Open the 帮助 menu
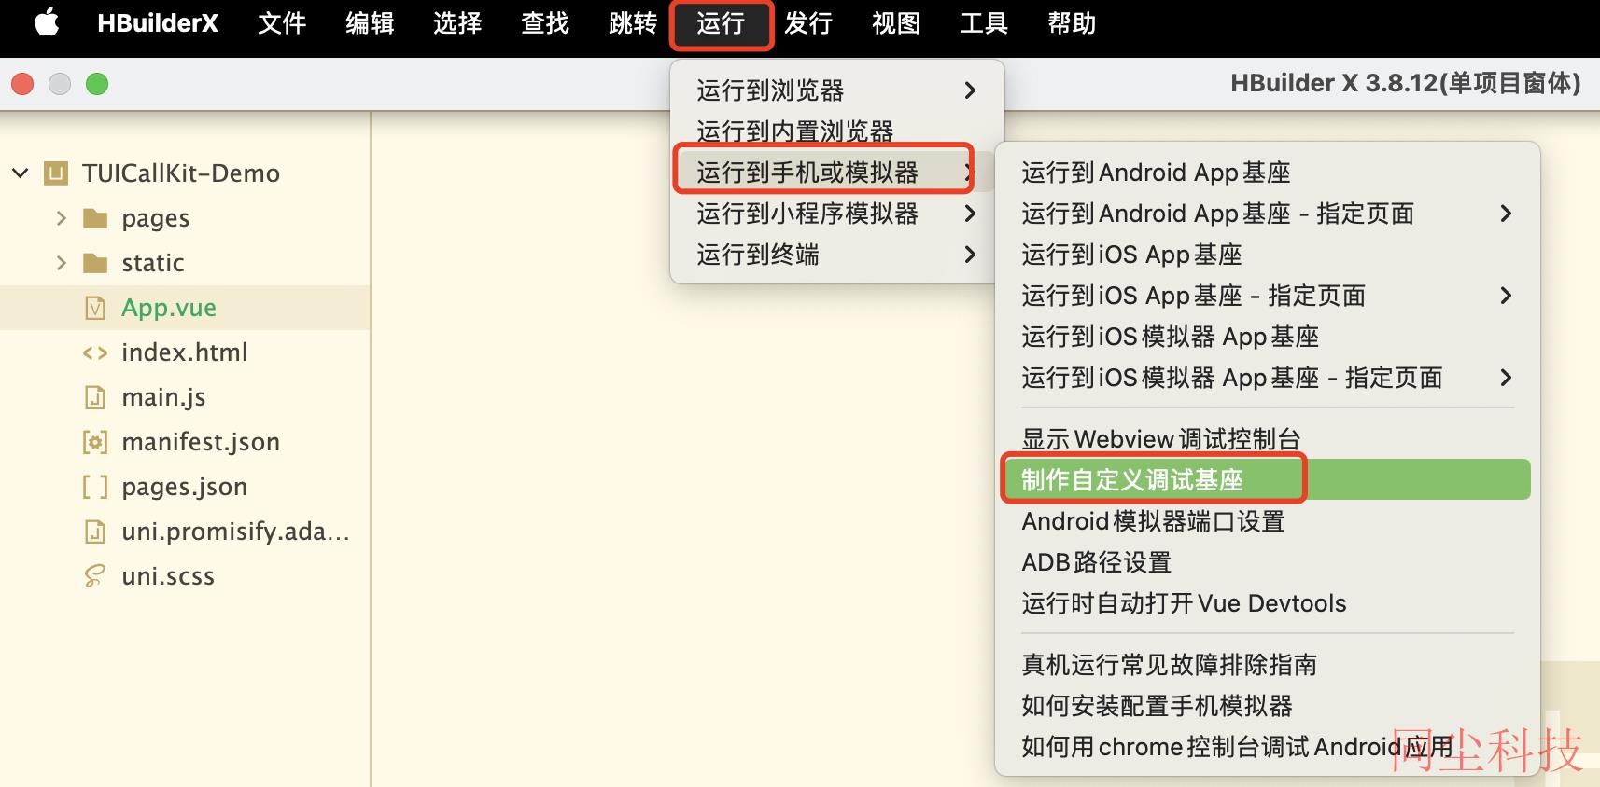Viewport: 1600px width, 787px height. pyautogui.click(x=1072, y=23)
